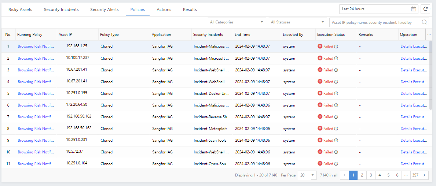This screenshot has height=186, width=436.
Task: Click red Failed status icon in row 3
Action: 320,70
